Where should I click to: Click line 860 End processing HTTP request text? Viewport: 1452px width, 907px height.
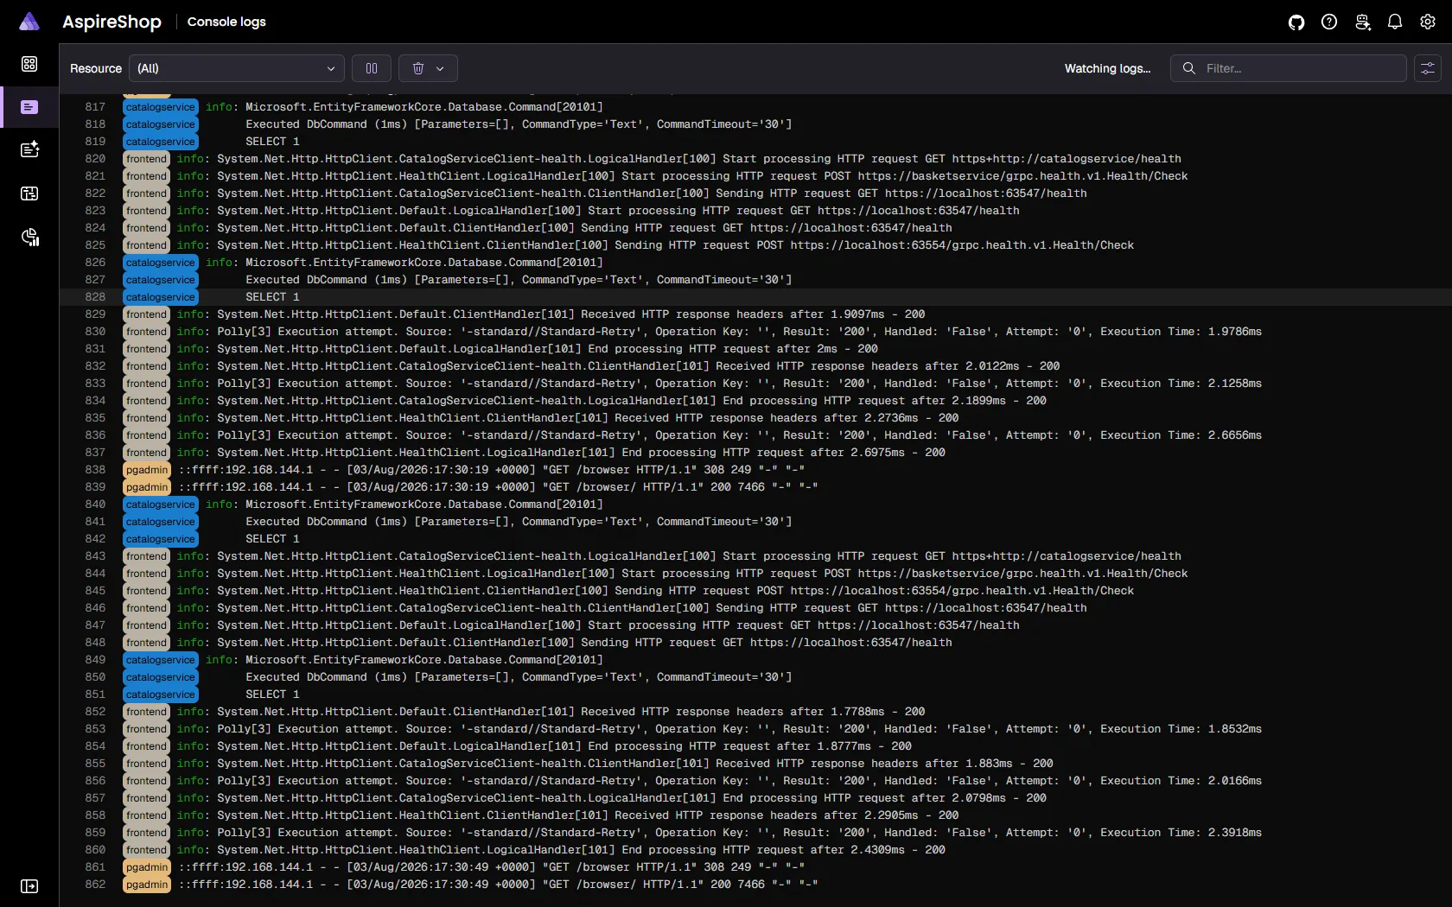[x=581, y=850]
